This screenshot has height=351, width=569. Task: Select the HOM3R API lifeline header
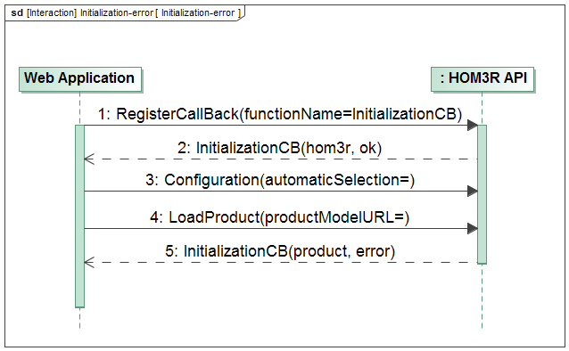click(x=482, y=79)
